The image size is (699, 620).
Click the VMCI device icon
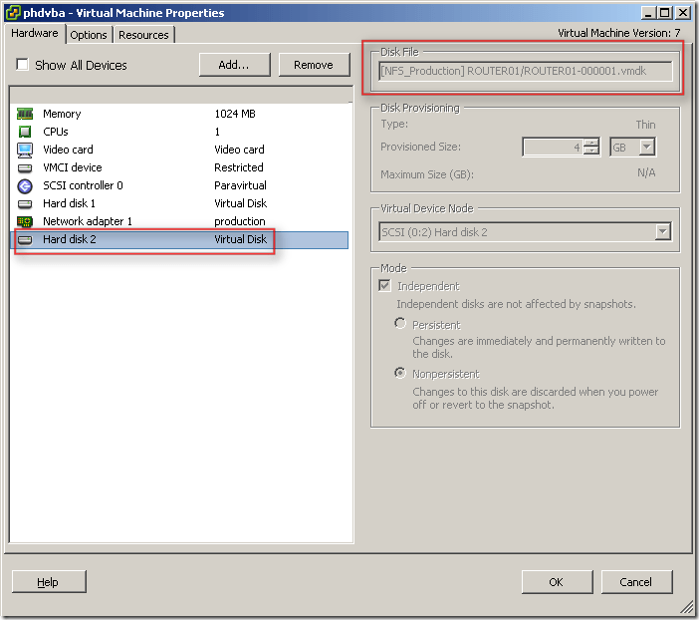[x=25, y=167]
